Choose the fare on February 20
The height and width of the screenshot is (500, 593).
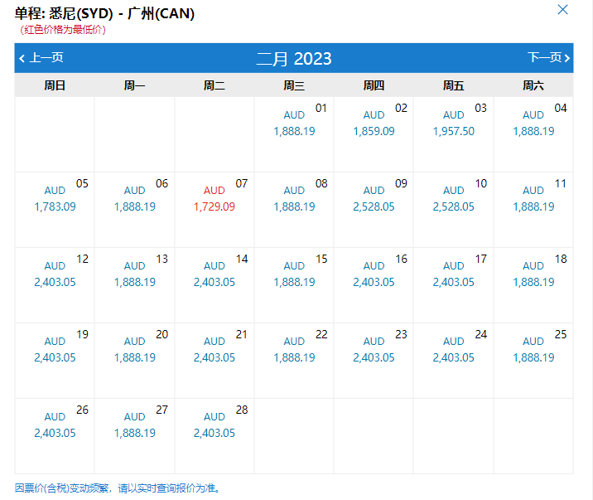[135, 360]
